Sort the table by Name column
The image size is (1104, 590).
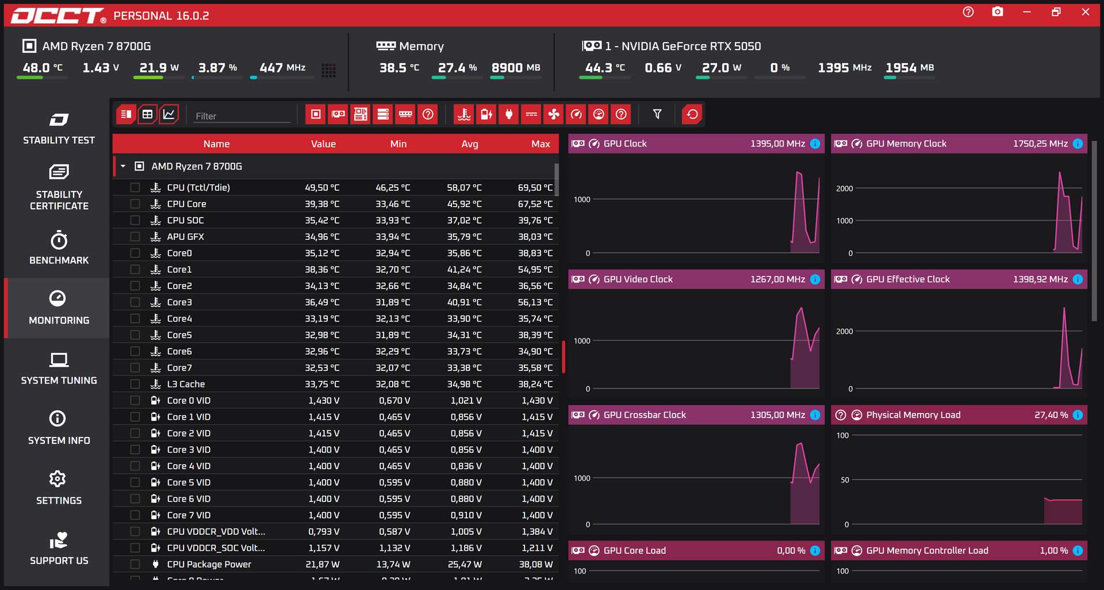(x=216, y=144)
